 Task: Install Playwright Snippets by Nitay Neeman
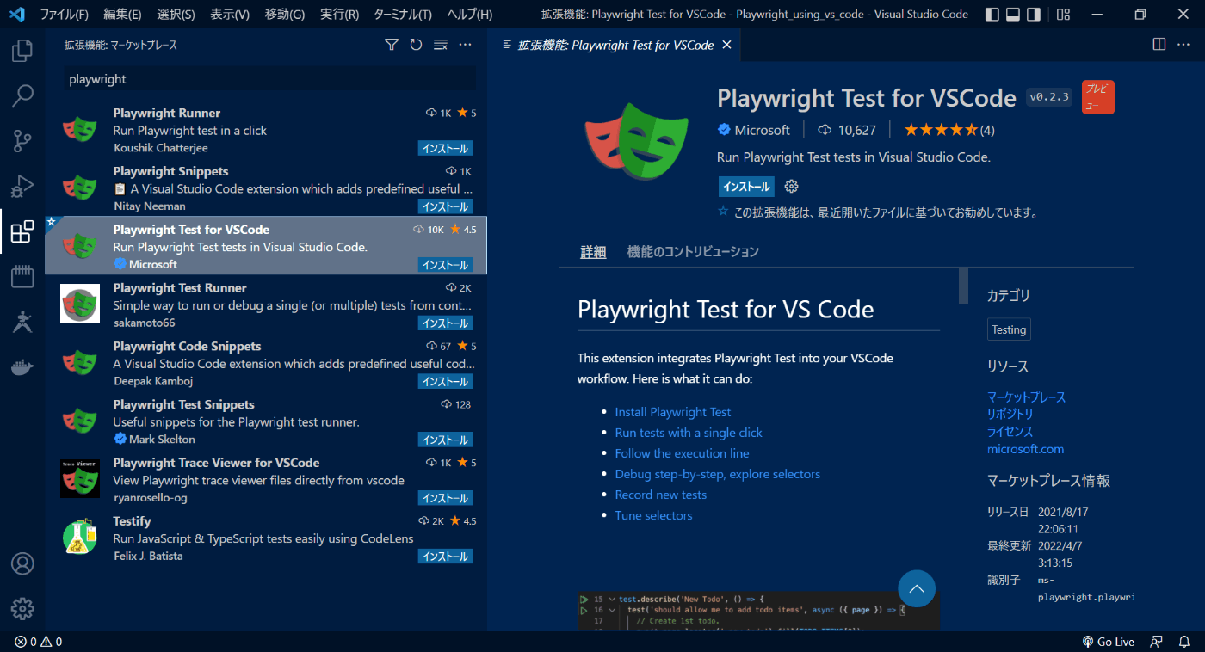(x=445, y=206)
